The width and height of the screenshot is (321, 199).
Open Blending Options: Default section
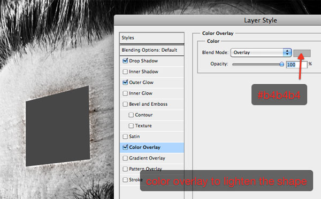tap(152, 50)
